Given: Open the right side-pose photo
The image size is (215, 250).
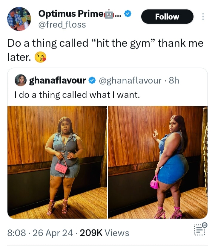Looking at the screenshot, I should click(158, 162).
